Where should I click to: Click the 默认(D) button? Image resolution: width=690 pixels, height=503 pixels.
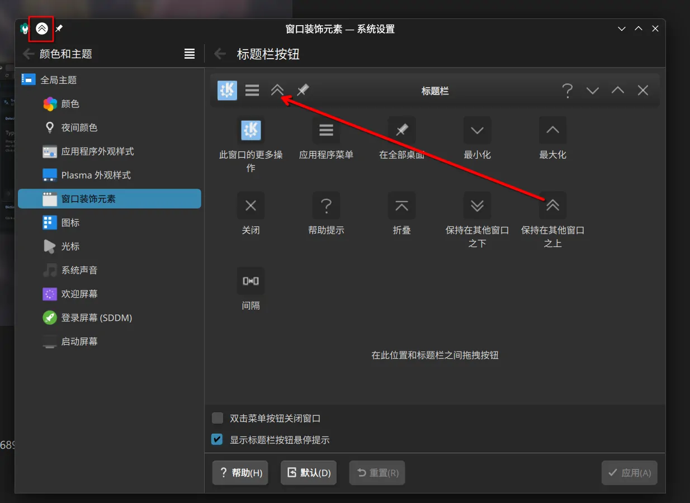click(x=309, y=473)
